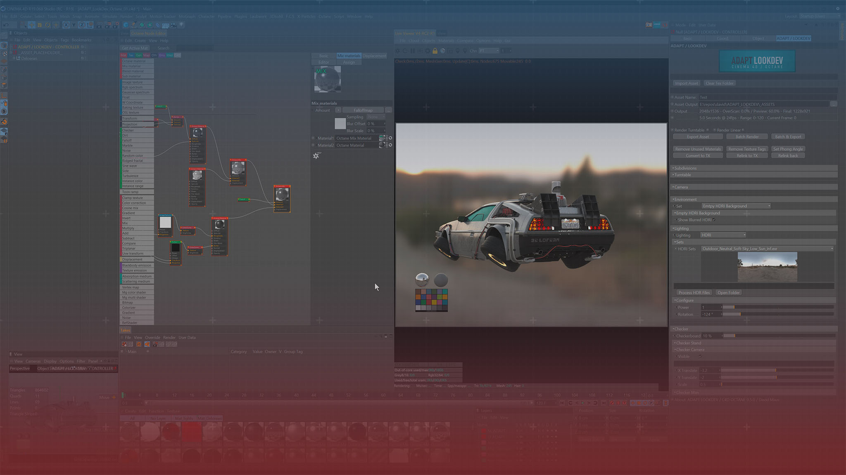Screen dimensions: 846x475
Task: Open the HDRI Sets dropdown
Action: pos(768,249)
